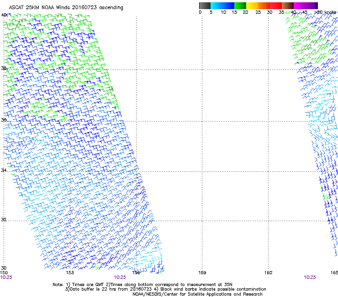Click the latitude axis label "38"
338x297 pixels.
(x=4, y=68)
